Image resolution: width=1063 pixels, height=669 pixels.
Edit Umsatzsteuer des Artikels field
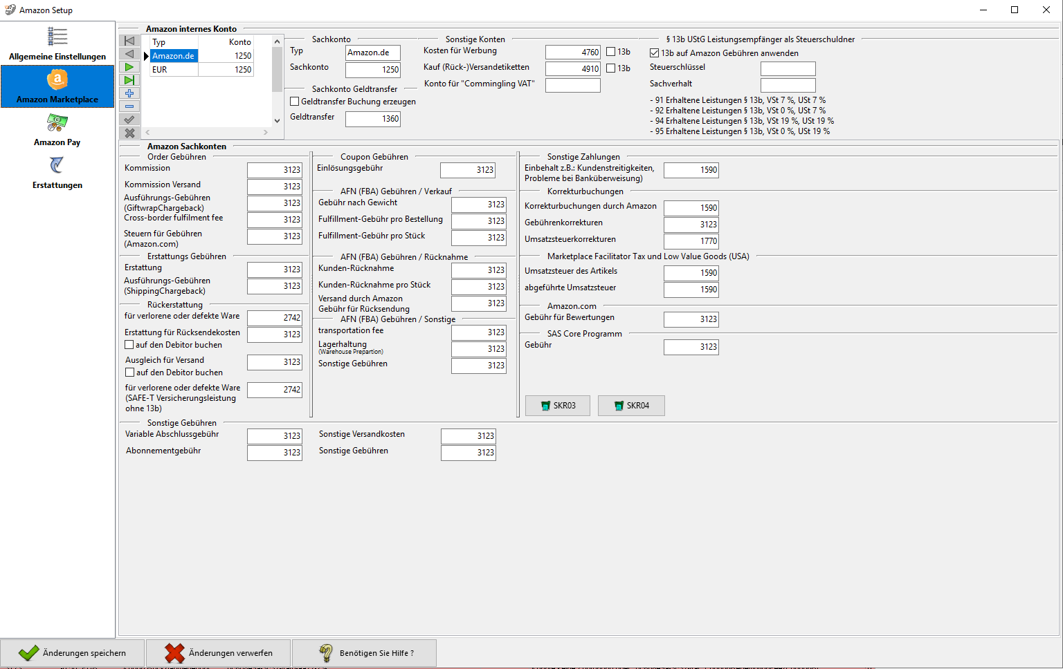point(691,273)
